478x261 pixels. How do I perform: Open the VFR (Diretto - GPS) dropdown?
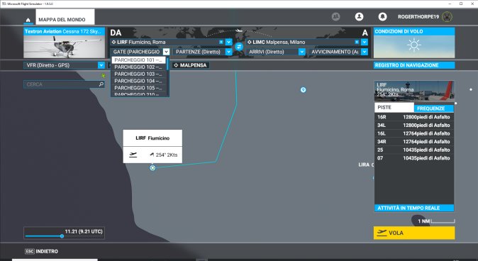pyautogui.click(x=101, y=65)
